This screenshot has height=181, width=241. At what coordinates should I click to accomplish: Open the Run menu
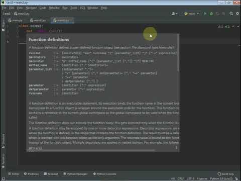65,8
